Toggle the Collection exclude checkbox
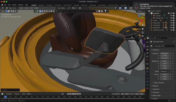 (x=169, y=13)
